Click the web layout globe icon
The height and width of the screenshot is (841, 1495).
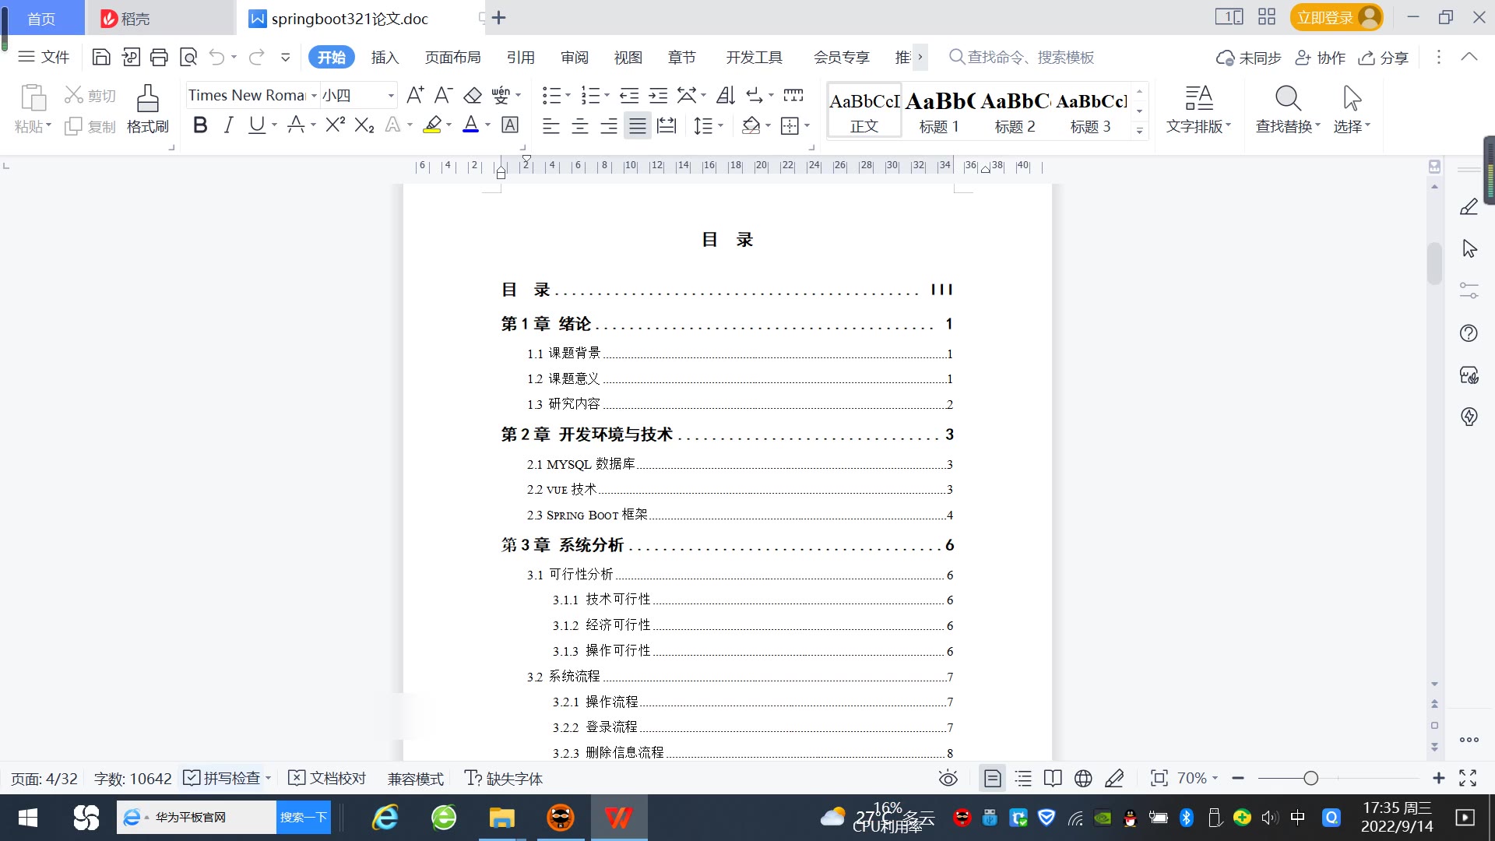(x=1083, y=778)
